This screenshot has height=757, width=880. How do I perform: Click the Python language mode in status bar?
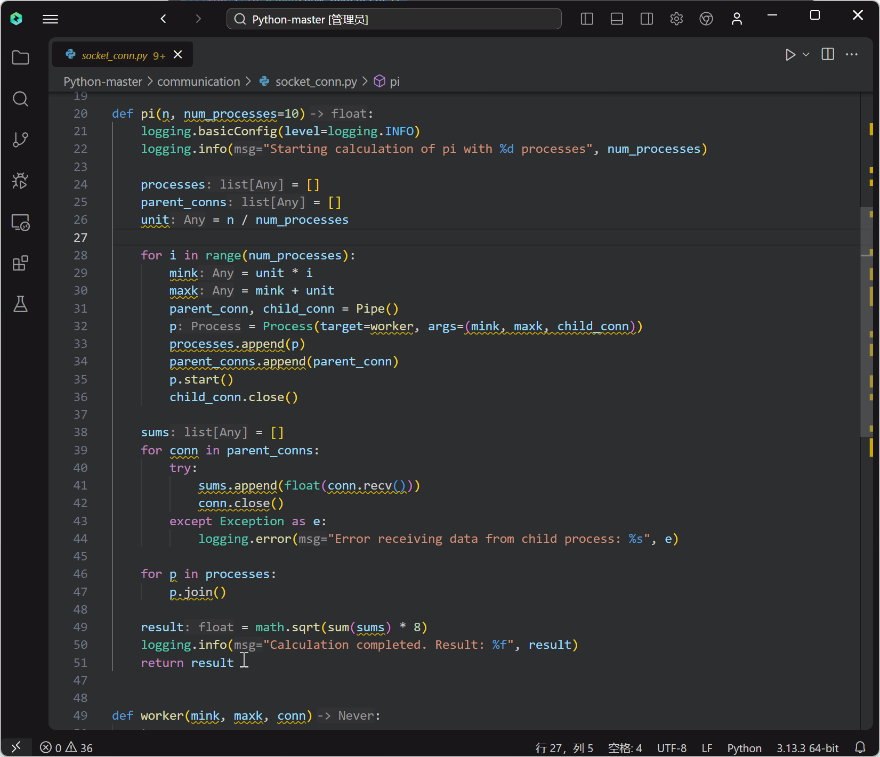[x=744, y=748]
